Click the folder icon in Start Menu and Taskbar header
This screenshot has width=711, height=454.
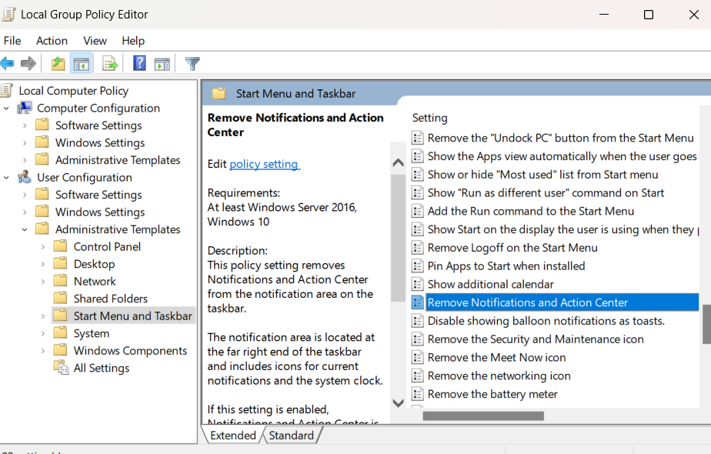pyautogui.click(x=219, y=93)
